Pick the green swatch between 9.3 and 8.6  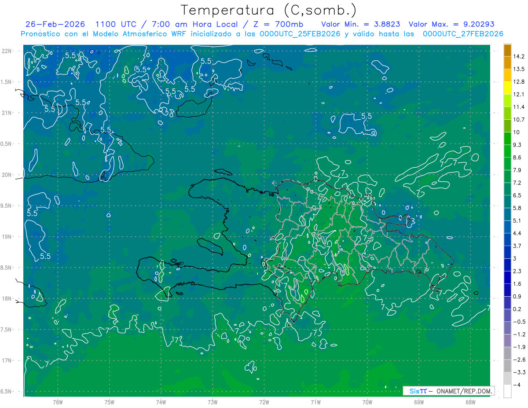[x=507, y=151]
